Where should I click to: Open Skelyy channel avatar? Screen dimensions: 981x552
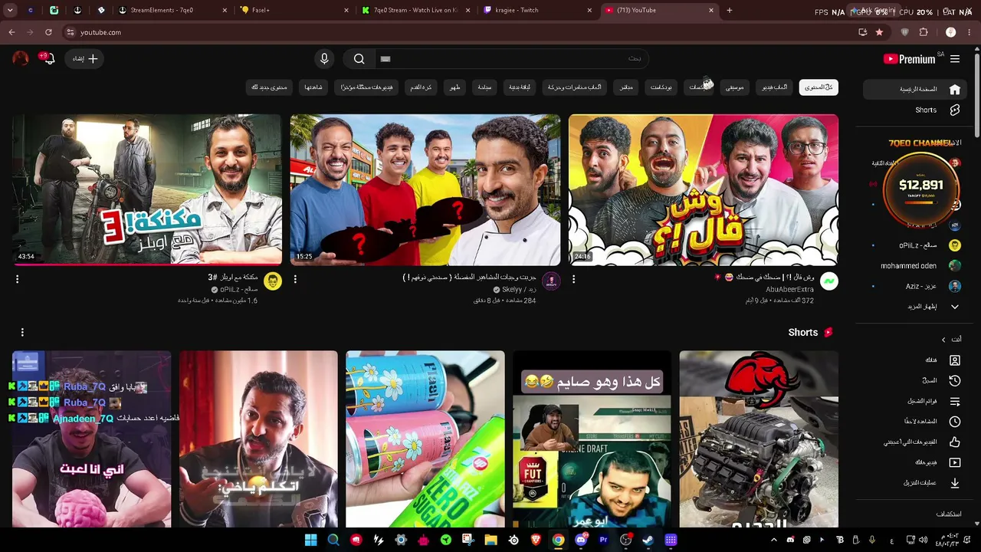(x=551, y=281)
